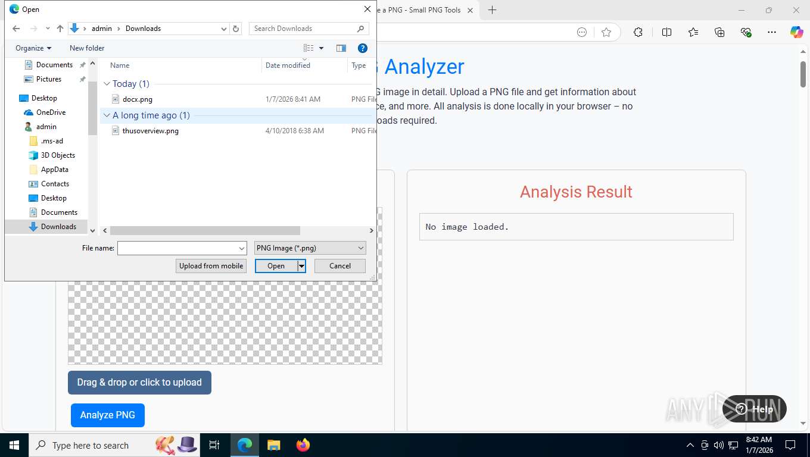
Task: Toggle the preview pane icon
Action: pos(341,48)
